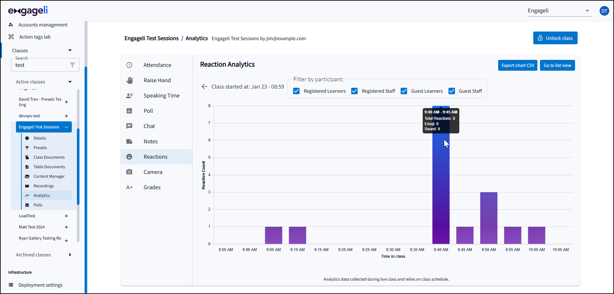Click the 9:50 AM reaction bar
The width and height of the screenshot is (614, 294).
[x=489, y=218]
